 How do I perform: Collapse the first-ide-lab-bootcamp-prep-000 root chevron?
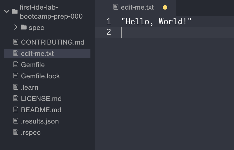[6, 12]
